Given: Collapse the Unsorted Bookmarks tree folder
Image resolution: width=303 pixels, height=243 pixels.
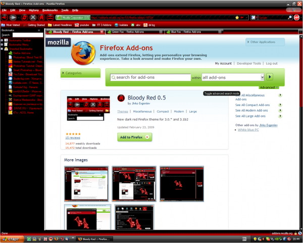Looking at the screenshot, I should [2, 48].
